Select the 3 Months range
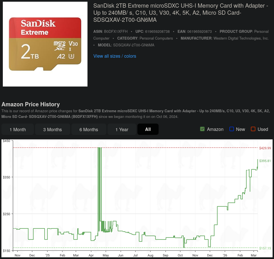Screen dimensions: 274x259 (52, 129)
